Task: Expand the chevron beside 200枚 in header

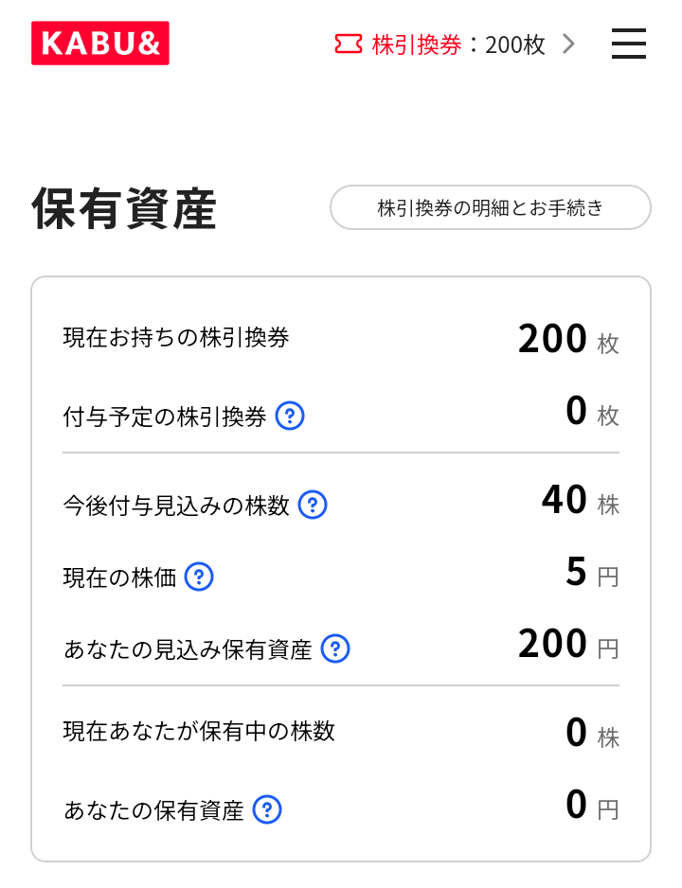Action: [568, 44]
